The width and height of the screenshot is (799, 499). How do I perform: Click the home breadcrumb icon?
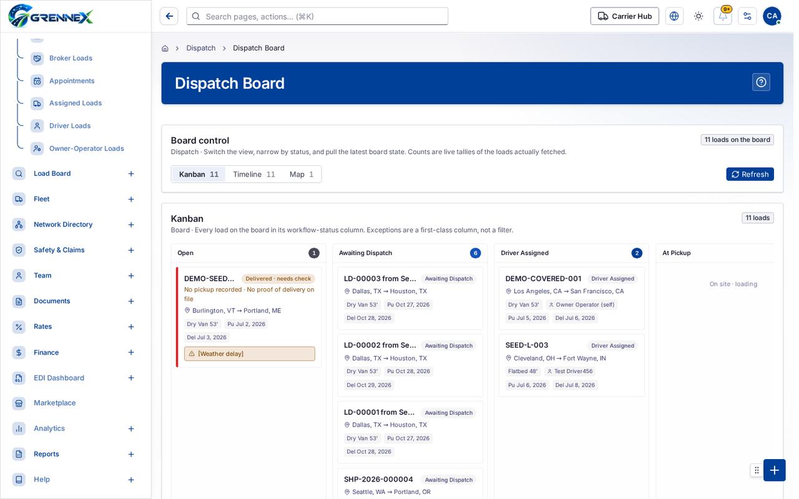(x=165, y=48)
